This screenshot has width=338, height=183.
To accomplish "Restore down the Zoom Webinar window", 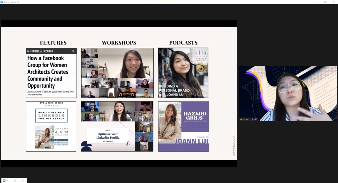I will (x=325, y=2).
